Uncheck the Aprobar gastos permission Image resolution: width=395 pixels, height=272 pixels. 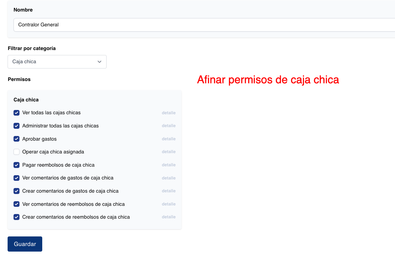point(16,139)
